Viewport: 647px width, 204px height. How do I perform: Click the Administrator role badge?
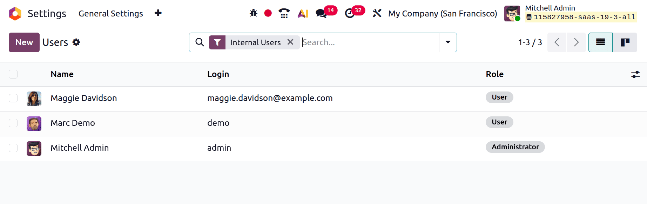click(x=515, y=147)
